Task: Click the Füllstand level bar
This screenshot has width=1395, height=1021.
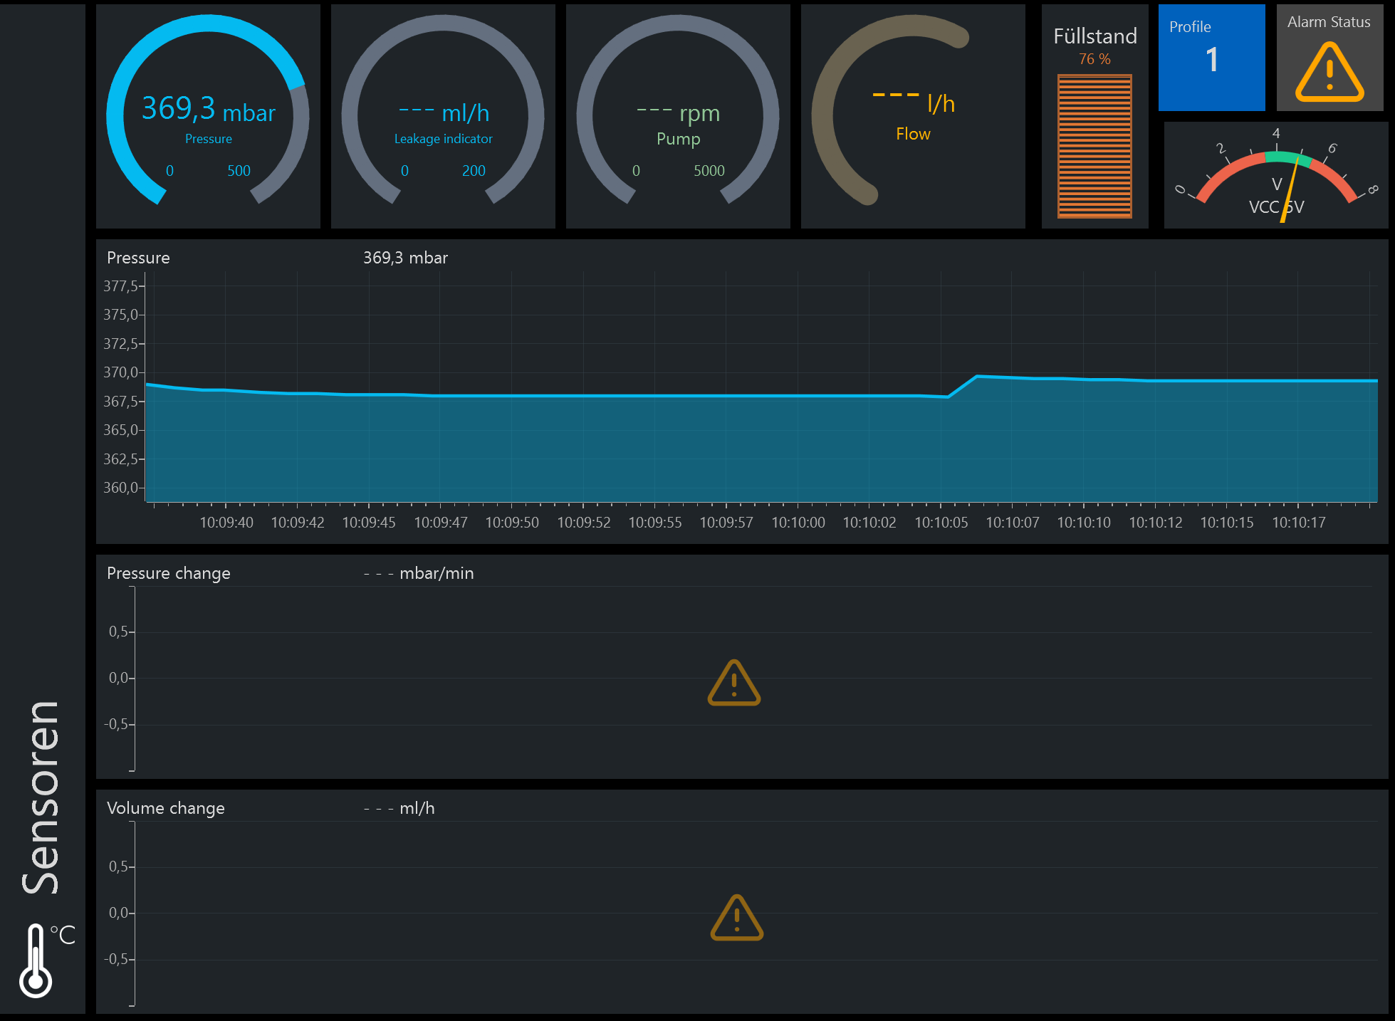Action: 1095,146
